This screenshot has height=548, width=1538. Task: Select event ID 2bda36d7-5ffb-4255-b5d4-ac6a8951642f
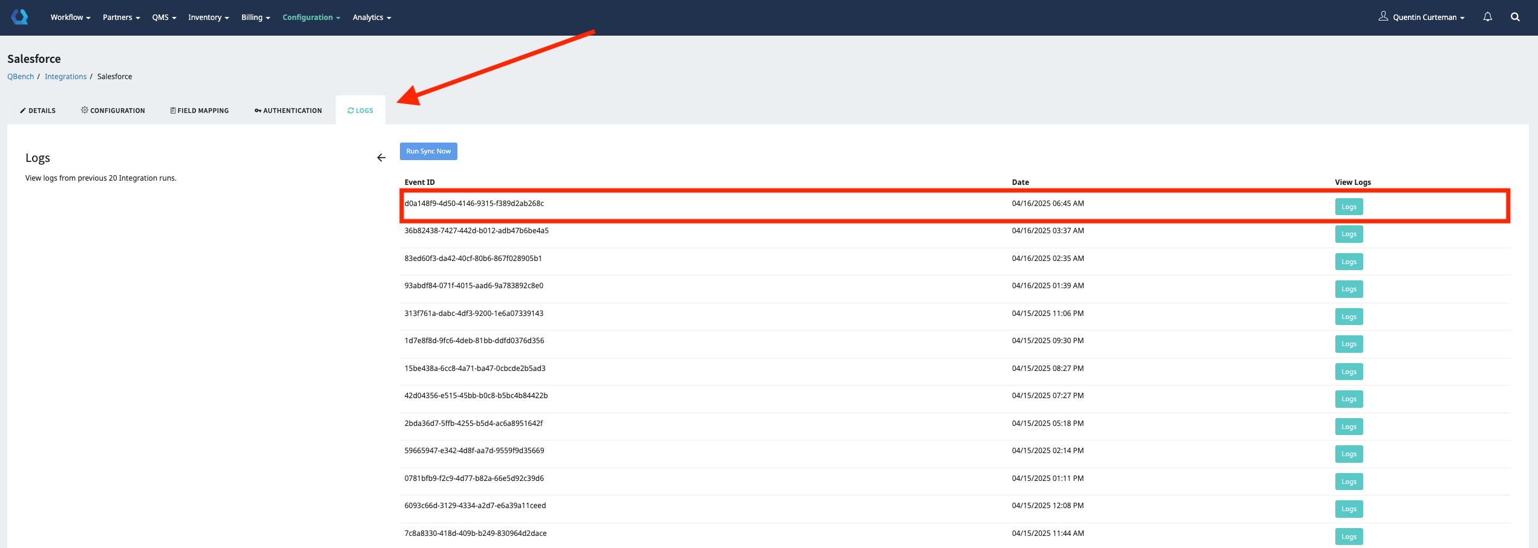474,424
